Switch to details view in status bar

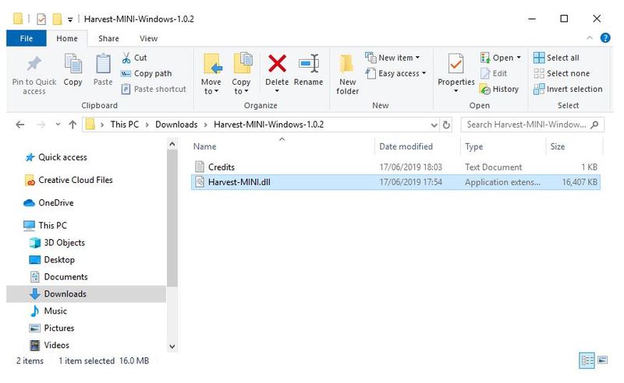(x=587, y=360)
